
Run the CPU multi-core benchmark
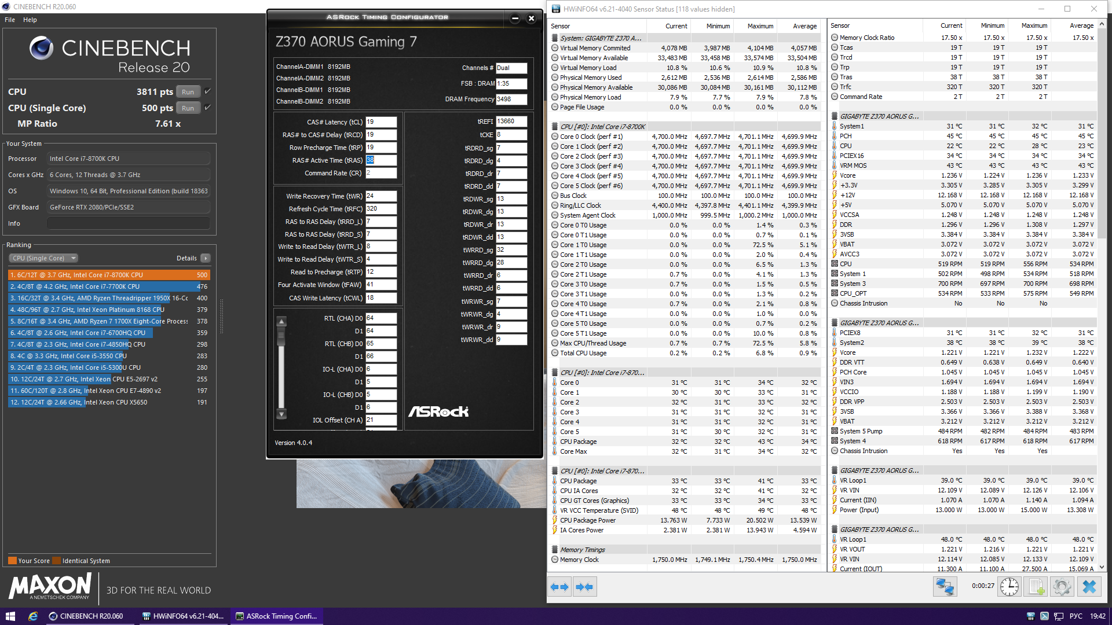point(188,92)
